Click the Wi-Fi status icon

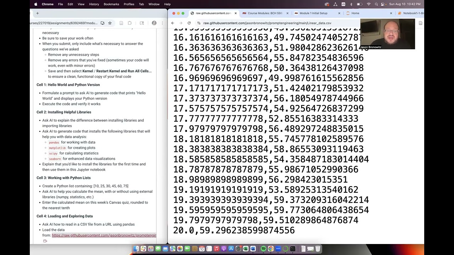pos(369,4)
